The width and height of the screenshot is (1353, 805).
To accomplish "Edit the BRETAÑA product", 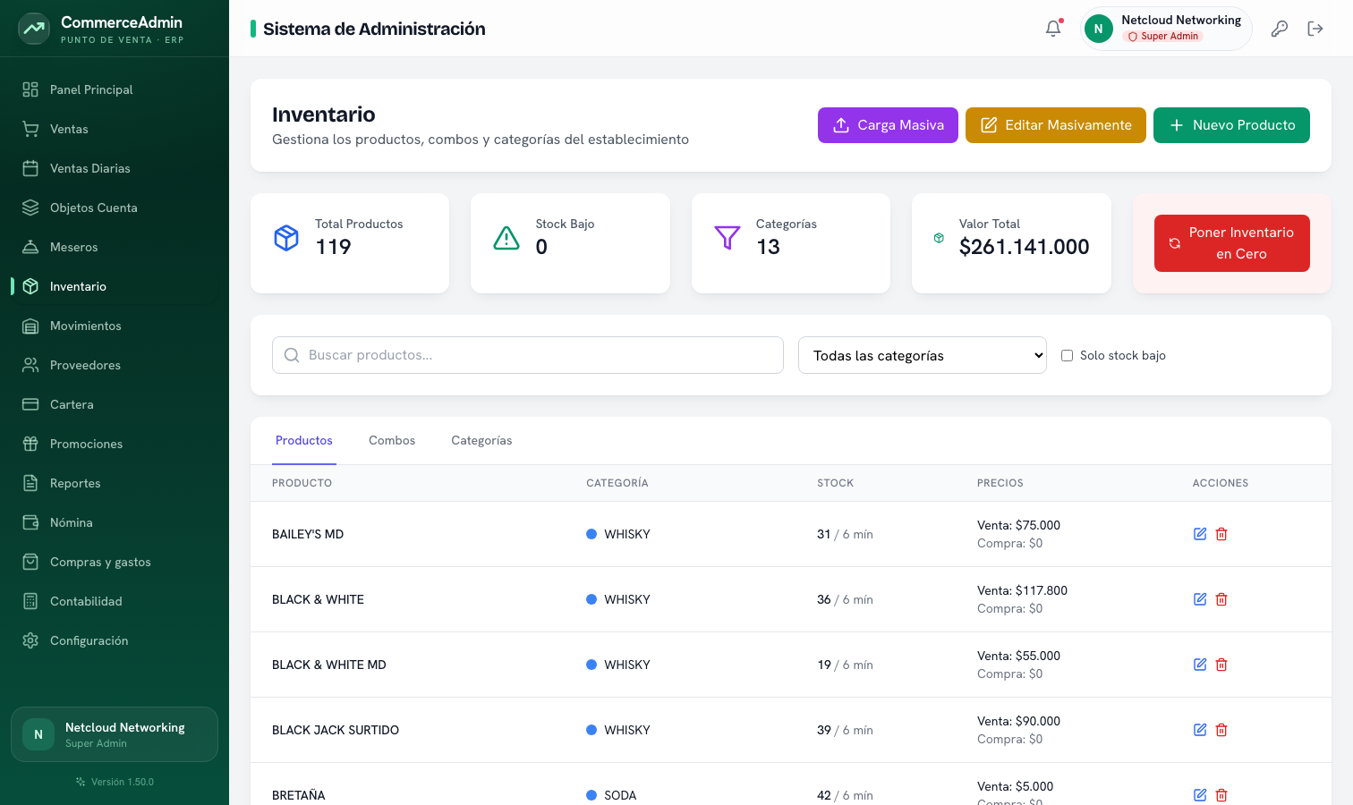I will click(x=1200, y=795).
